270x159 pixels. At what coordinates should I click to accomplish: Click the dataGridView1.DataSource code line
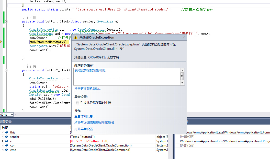click(50, 103)
